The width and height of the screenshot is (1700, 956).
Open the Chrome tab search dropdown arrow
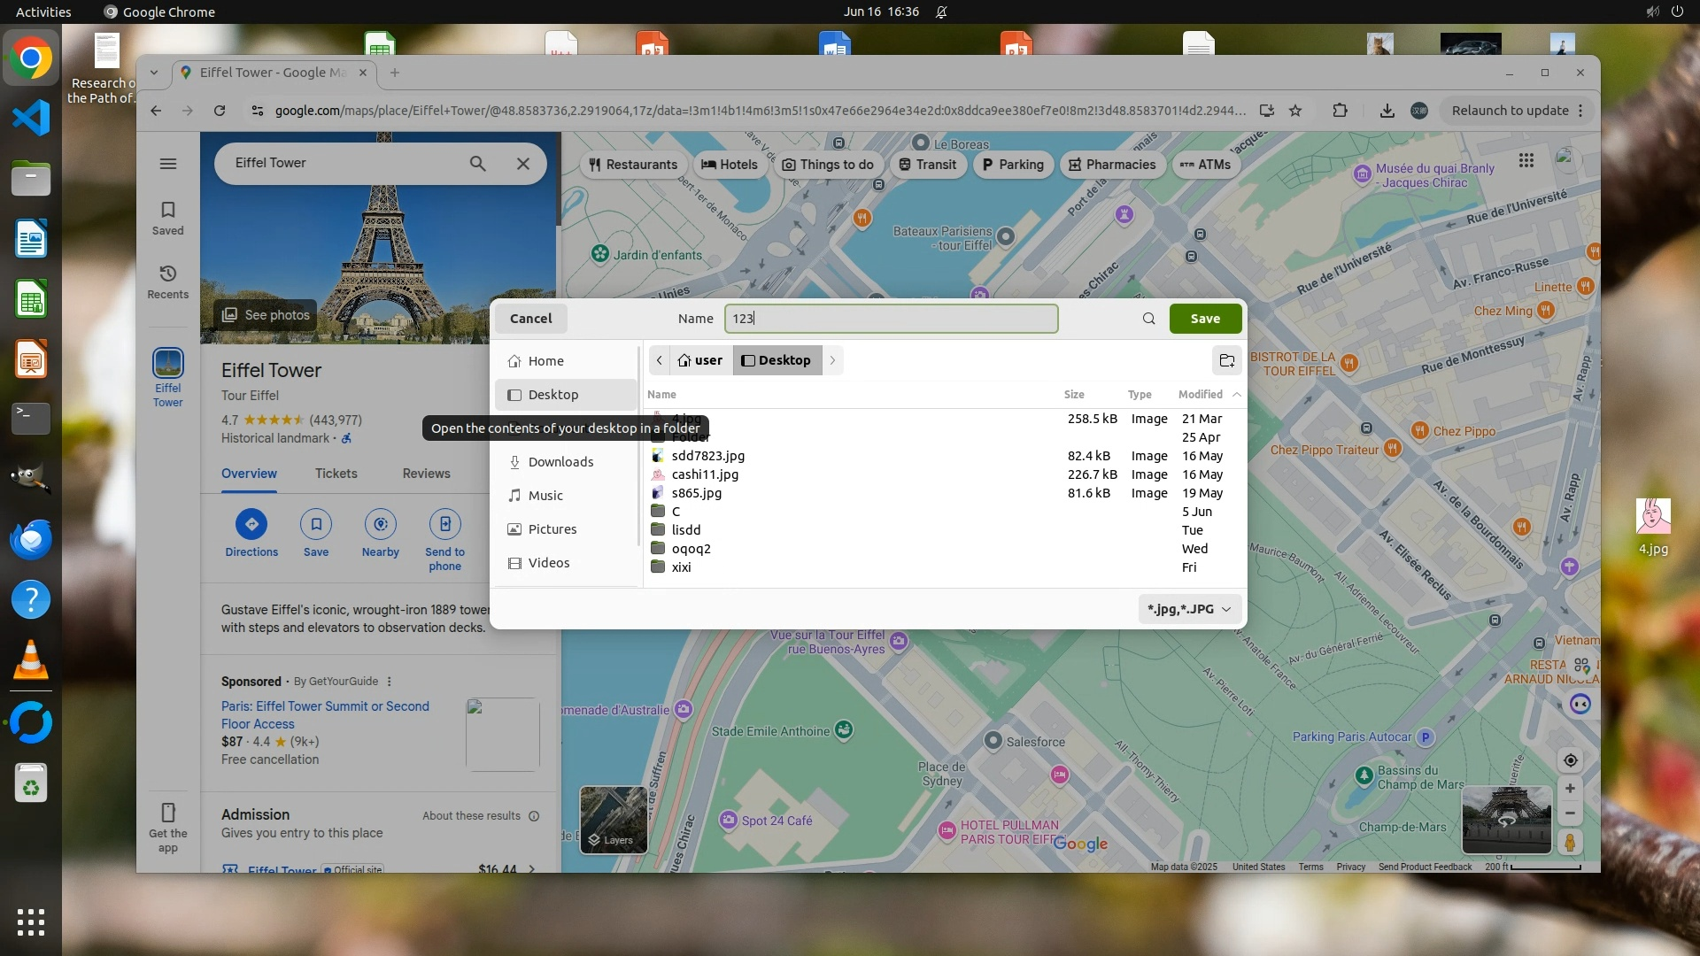[154, 73]
